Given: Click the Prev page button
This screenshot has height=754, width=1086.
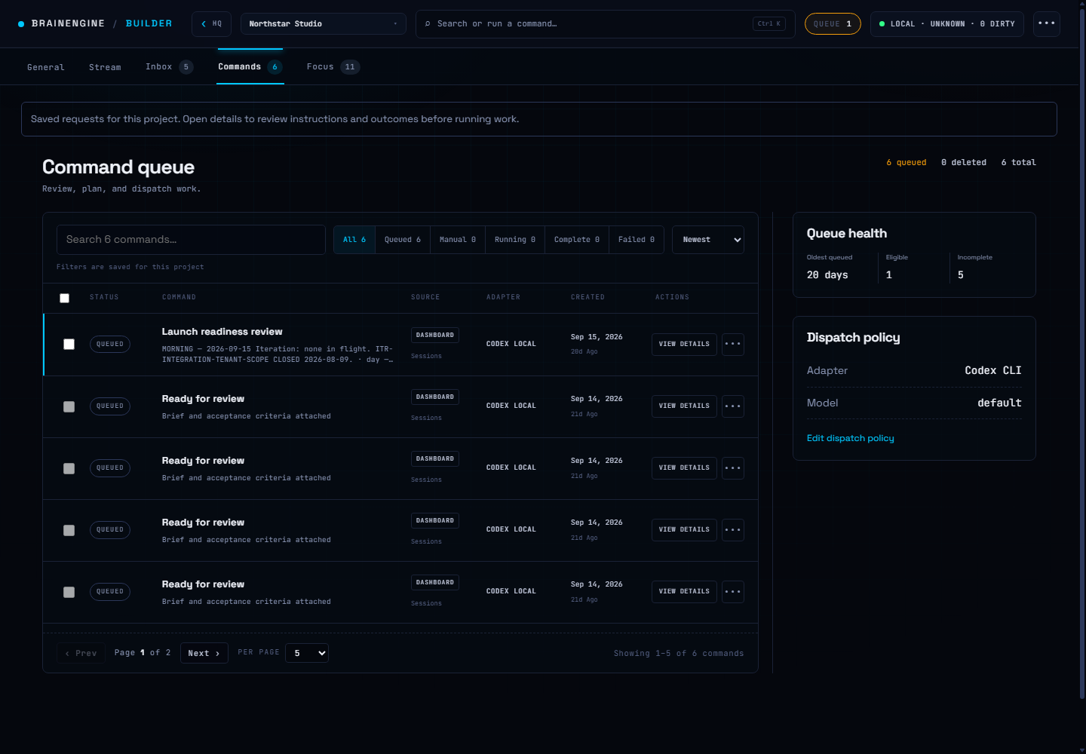Looking at the screenshot, I should [x=81, y=653].
